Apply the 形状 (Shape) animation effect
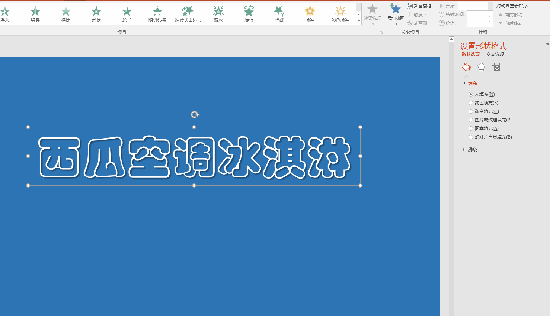Screen dimensions: 550x316 96,14
